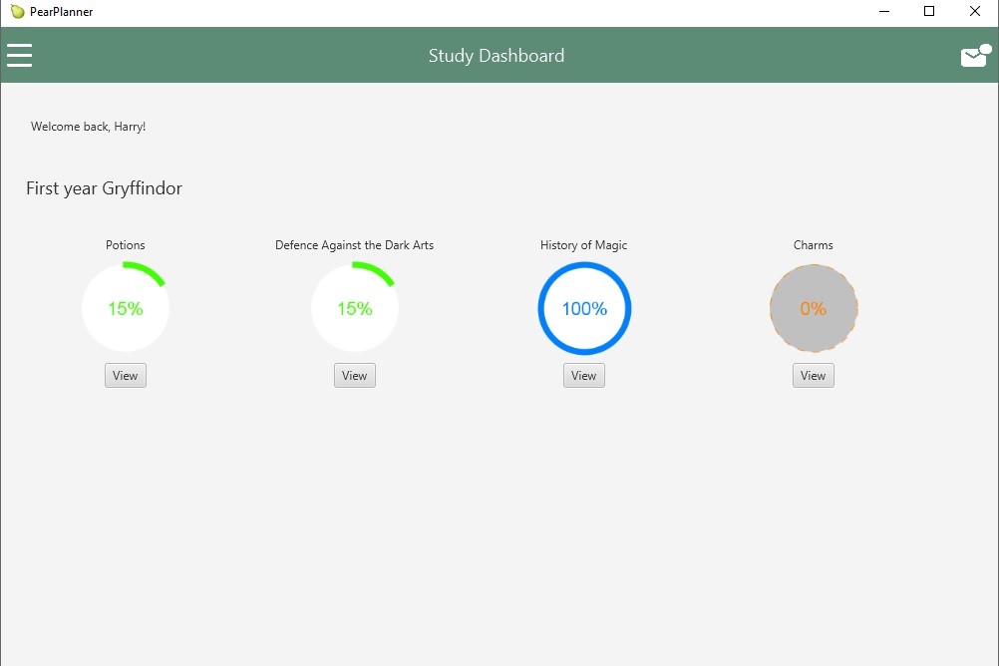Select the Charms 0% grey circle
The image size is (999, 666).
coord(814,308)
